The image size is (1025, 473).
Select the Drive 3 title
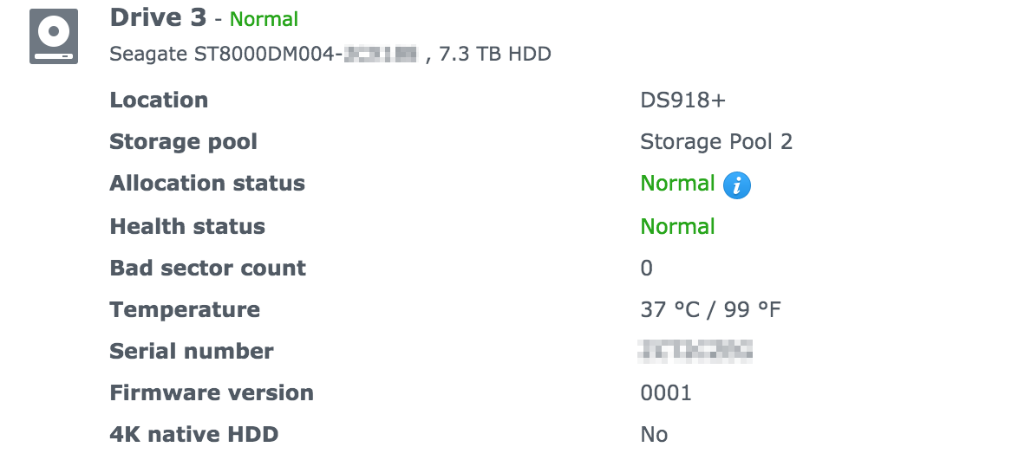coord(159,18)
